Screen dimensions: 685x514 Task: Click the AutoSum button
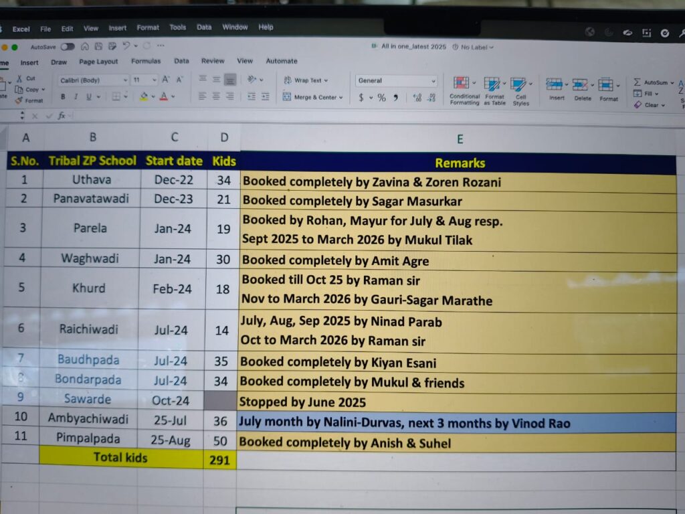pos(650,82)
